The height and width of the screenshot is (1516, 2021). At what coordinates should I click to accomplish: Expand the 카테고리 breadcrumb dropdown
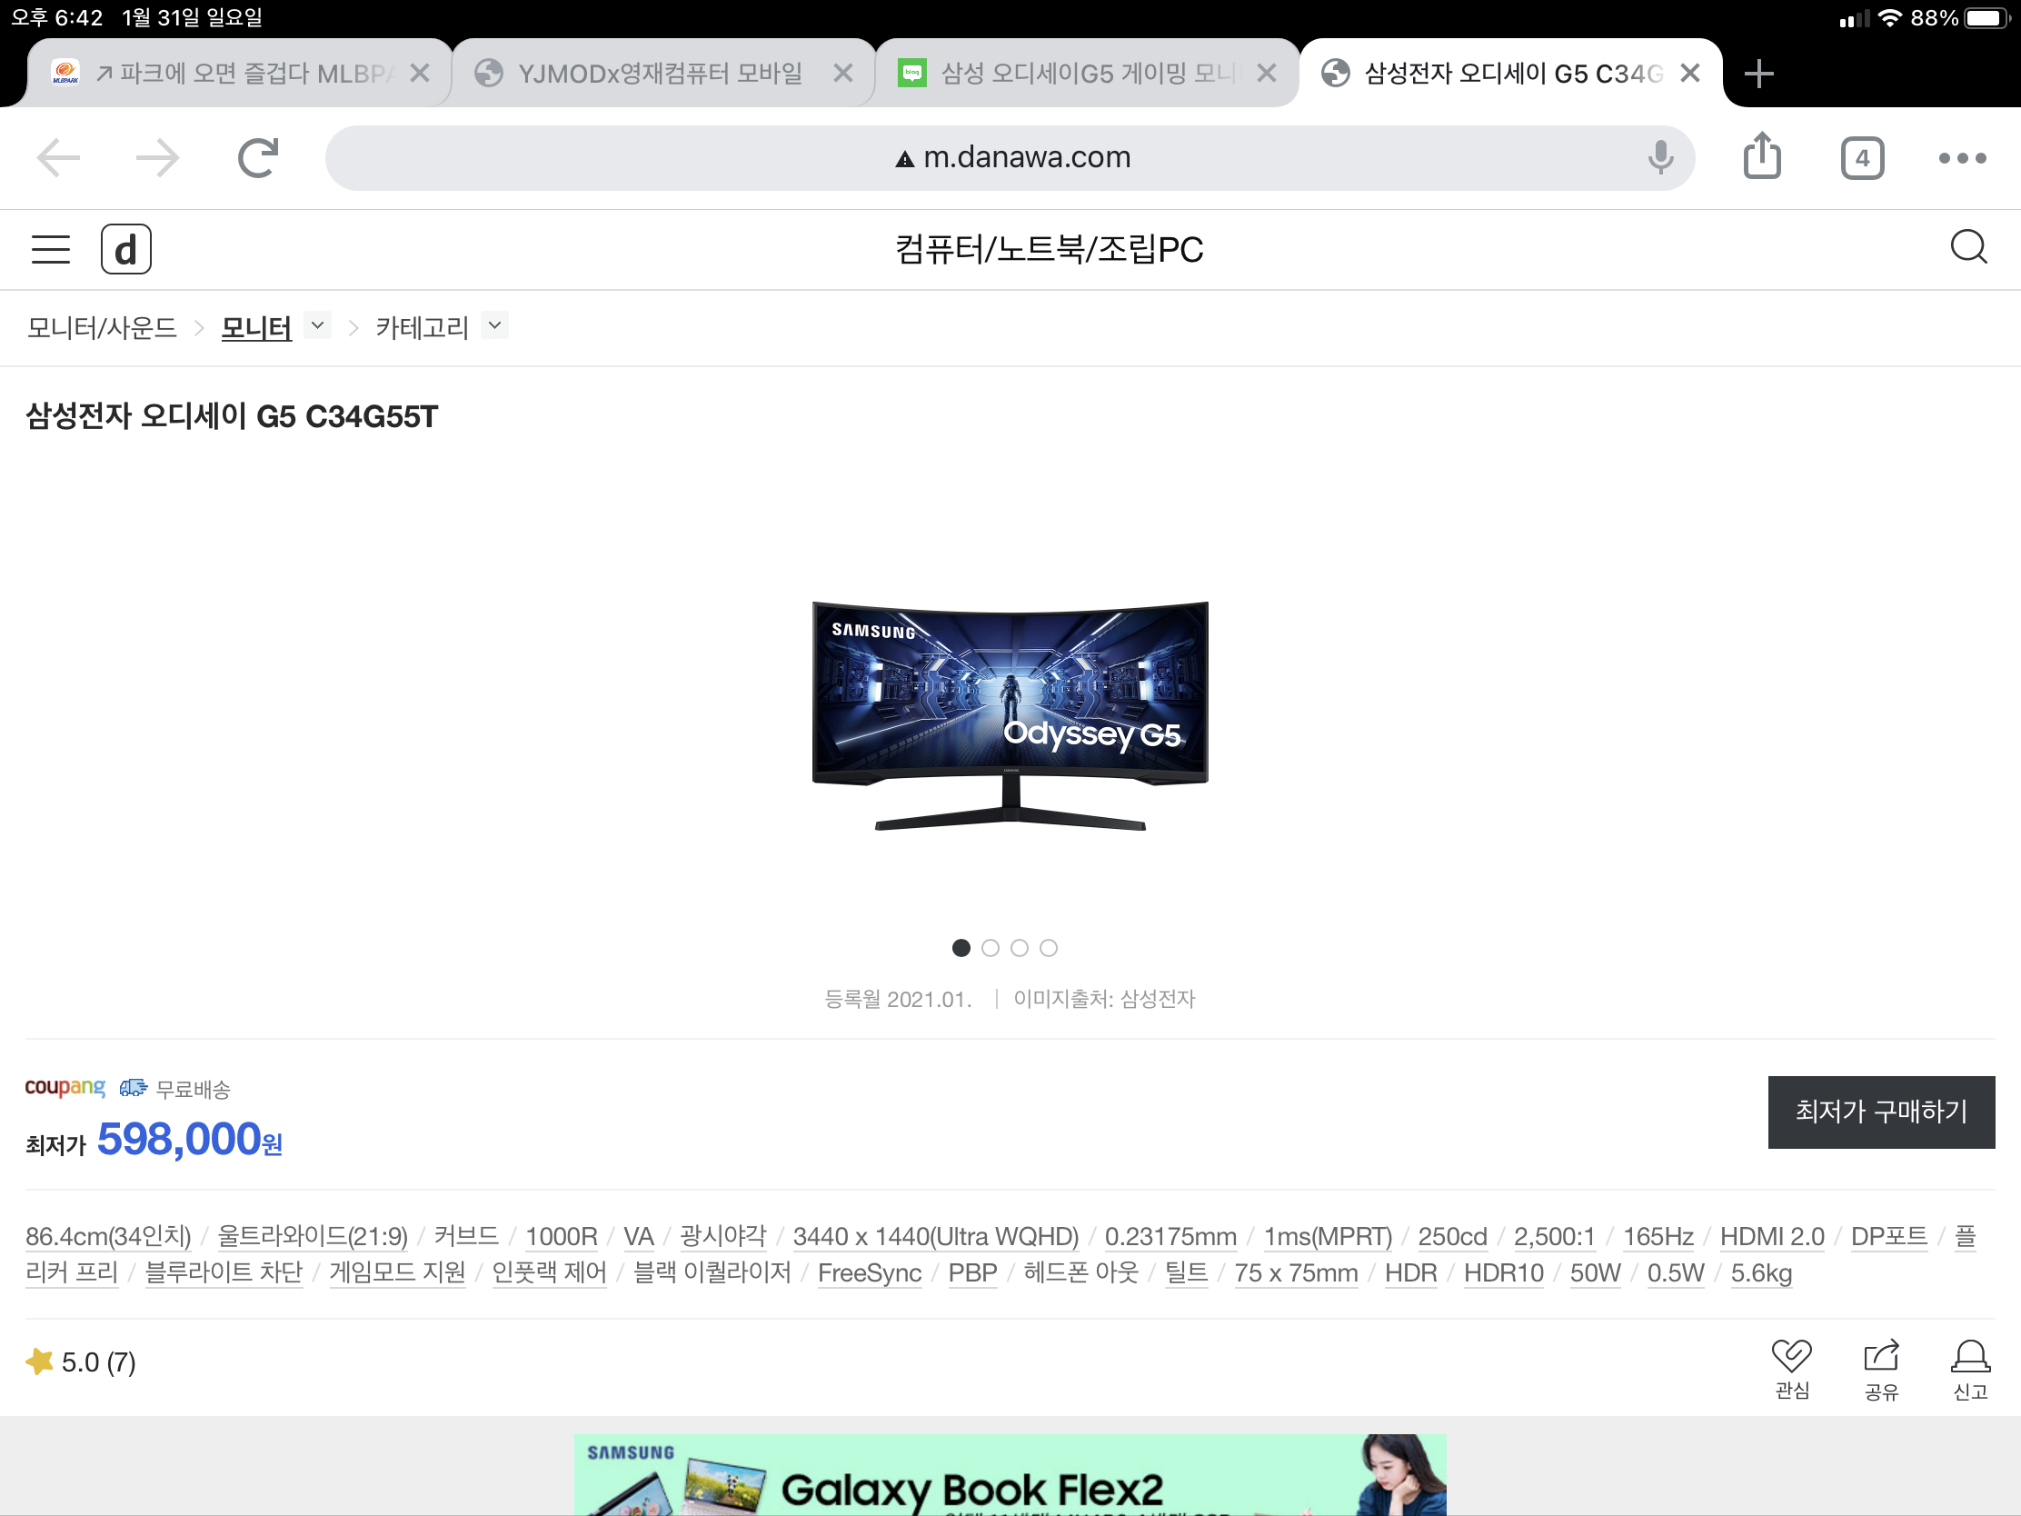tap(494, 325)
